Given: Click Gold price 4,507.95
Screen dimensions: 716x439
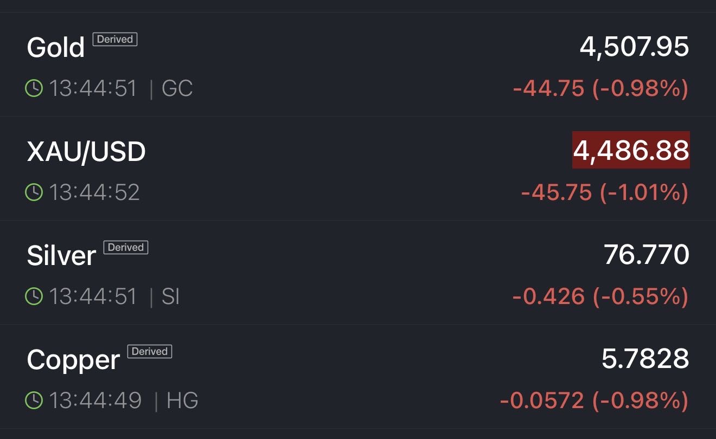Looking at the screenshot, I should click(634, 47).
